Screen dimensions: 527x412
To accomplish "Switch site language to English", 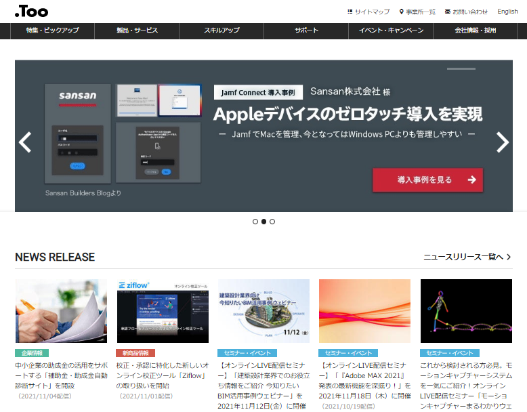I will tap(507, 12).
